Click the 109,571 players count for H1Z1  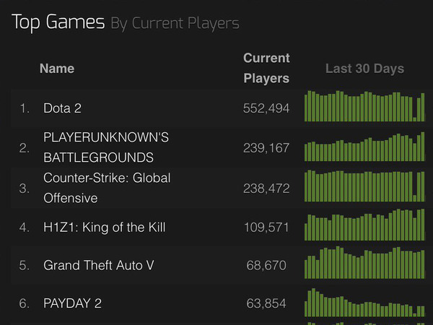[266, 227]
